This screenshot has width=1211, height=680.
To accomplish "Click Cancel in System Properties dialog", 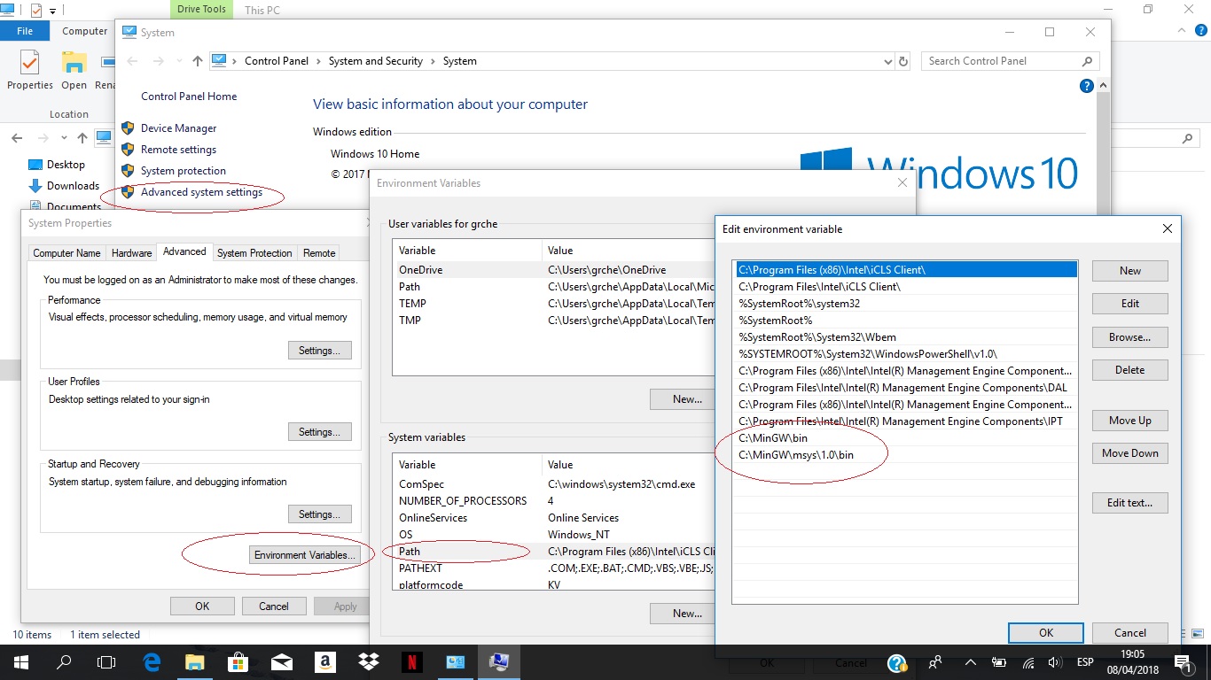I will click(274, 607).
